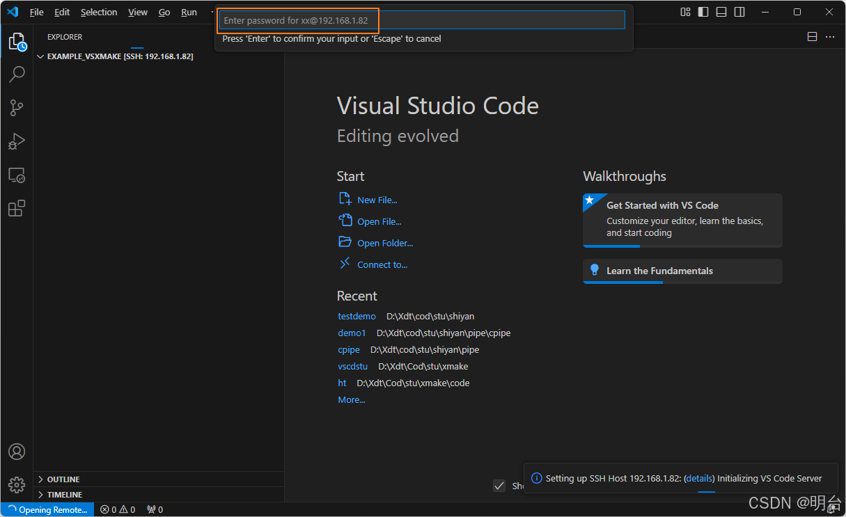Viewport: 846px width, 517px height.
Task: Open the View menu
Action: 138,12
